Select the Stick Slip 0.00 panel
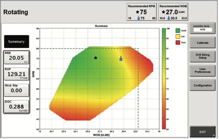 pyautogui.click(x=16, y=90)
